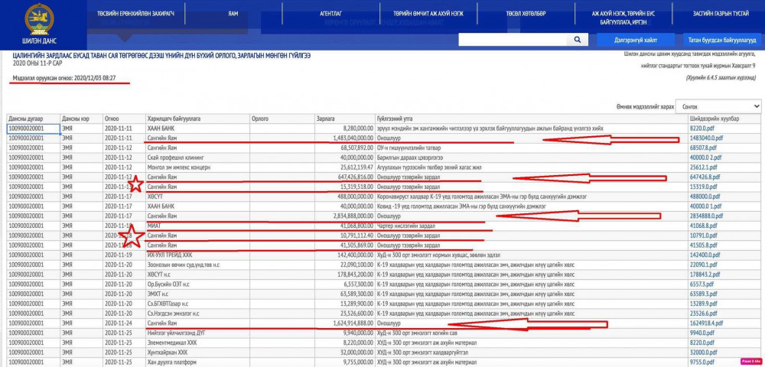Click the Гүйлгээний утга column header
The image size is (765, 367).
point(532,119)
